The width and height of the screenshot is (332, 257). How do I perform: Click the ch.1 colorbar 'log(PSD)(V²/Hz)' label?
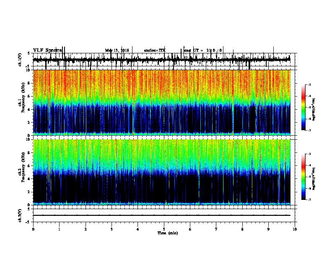(x=314, y=109)
